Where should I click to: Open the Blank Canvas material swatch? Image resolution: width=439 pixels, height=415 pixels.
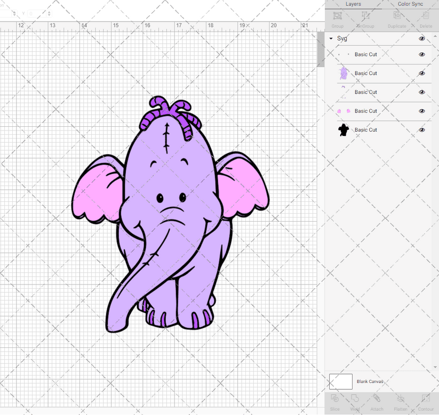tap(341, 381)
